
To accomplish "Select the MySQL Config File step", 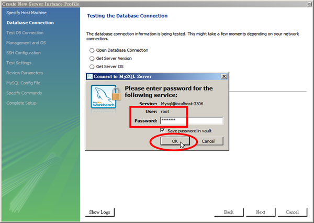I will (23, 83).
